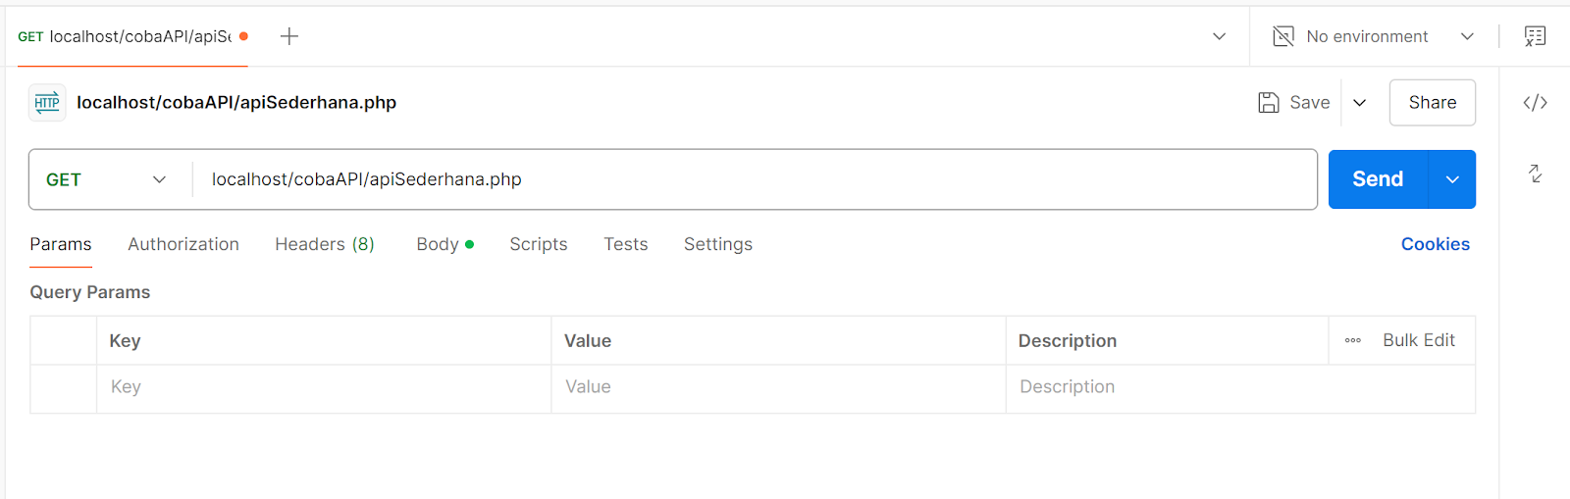Click the three-dots column options icon
Viewport: 1570px width, 499px height.
pos(1353,341)
